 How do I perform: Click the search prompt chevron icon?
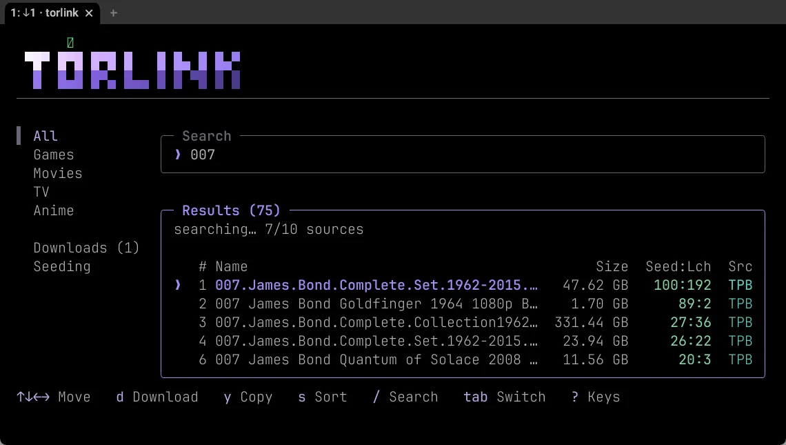pos(177,155)
